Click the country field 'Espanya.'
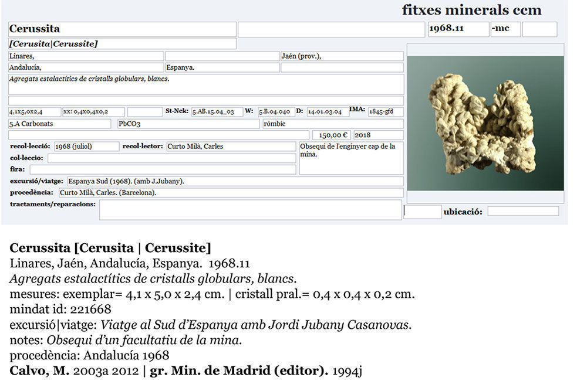 [222, 67]
